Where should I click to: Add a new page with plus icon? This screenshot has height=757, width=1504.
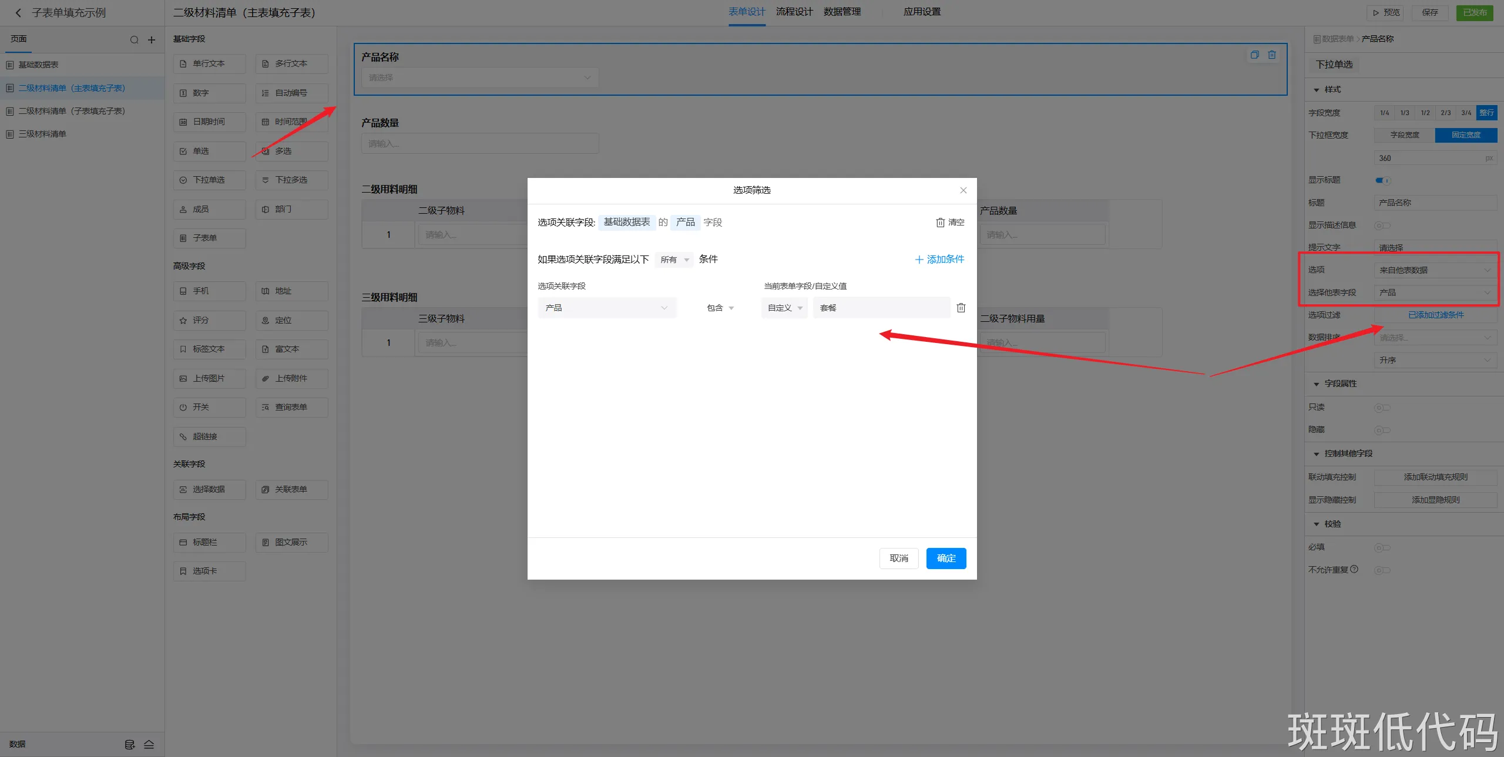pos(152,40)
